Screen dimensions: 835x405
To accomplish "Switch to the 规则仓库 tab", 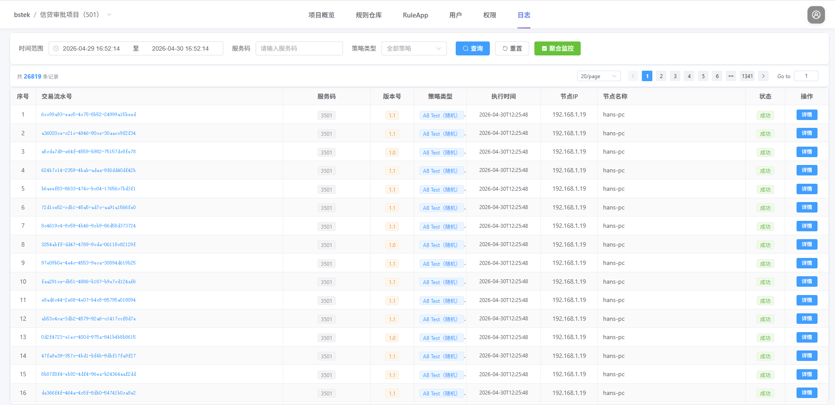I will (368, 15).
